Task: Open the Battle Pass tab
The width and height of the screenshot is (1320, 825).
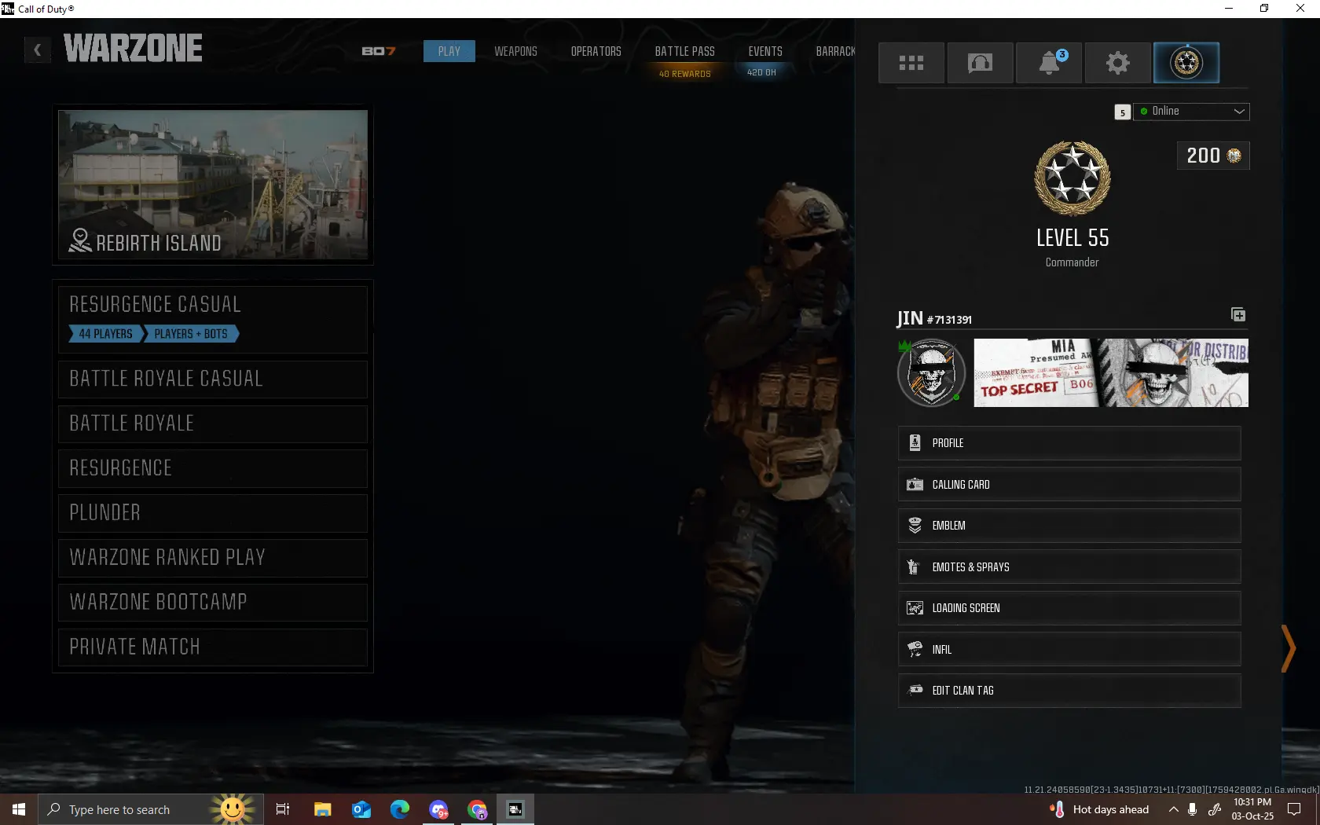Action: coord(684,51)
